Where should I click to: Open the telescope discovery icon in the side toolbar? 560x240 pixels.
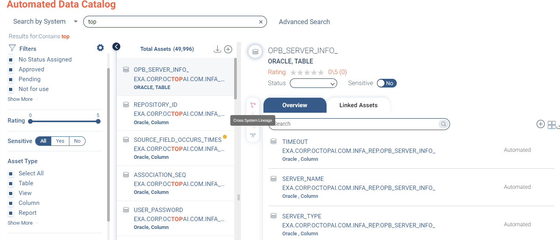(252, 135)
